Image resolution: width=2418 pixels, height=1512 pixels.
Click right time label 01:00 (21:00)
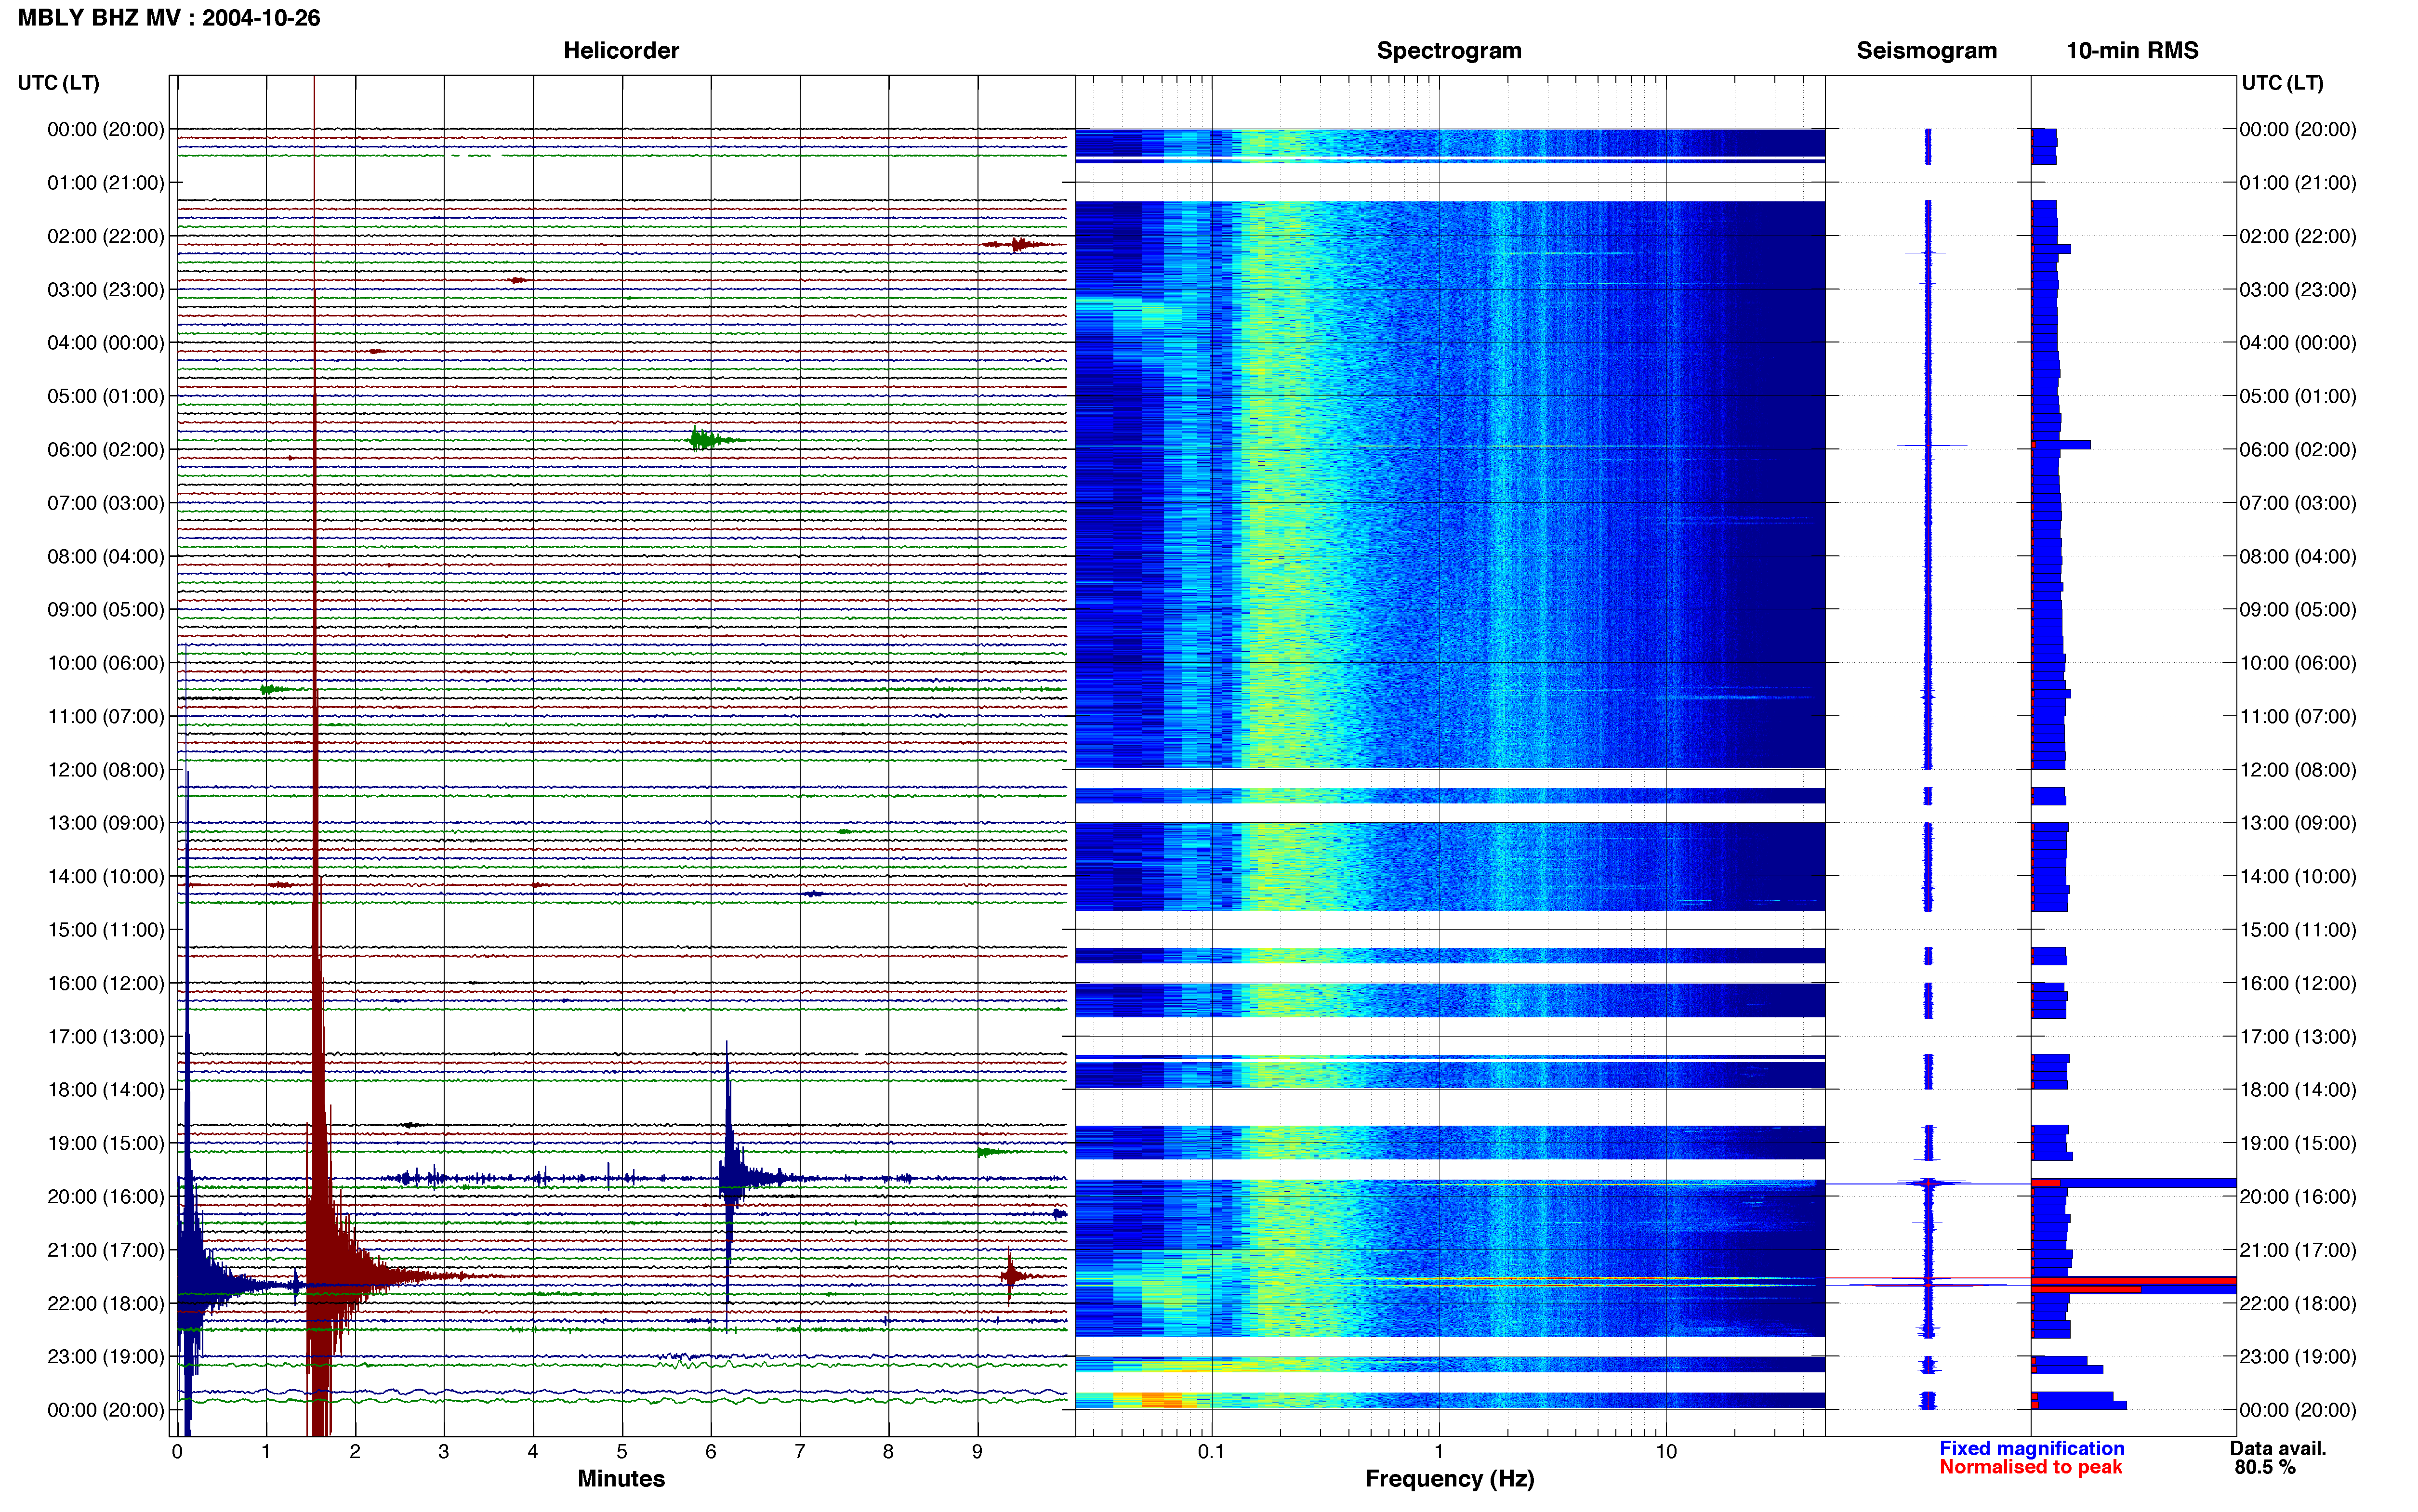click(2298, 183)
